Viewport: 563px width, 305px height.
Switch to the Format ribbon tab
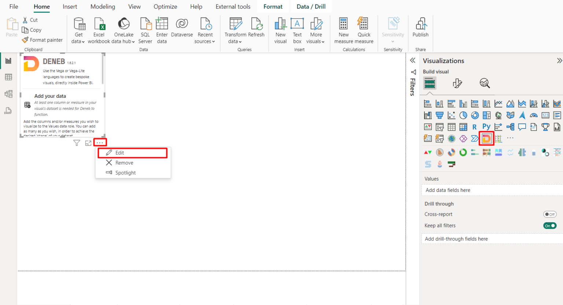tap(273, 6)
